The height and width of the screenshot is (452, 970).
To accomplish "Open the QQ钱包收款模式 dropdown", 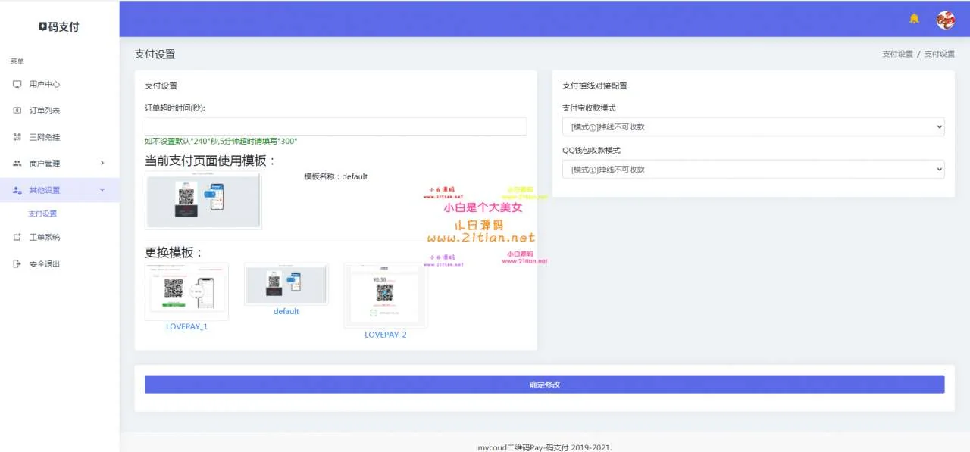I will pos(753,170).
